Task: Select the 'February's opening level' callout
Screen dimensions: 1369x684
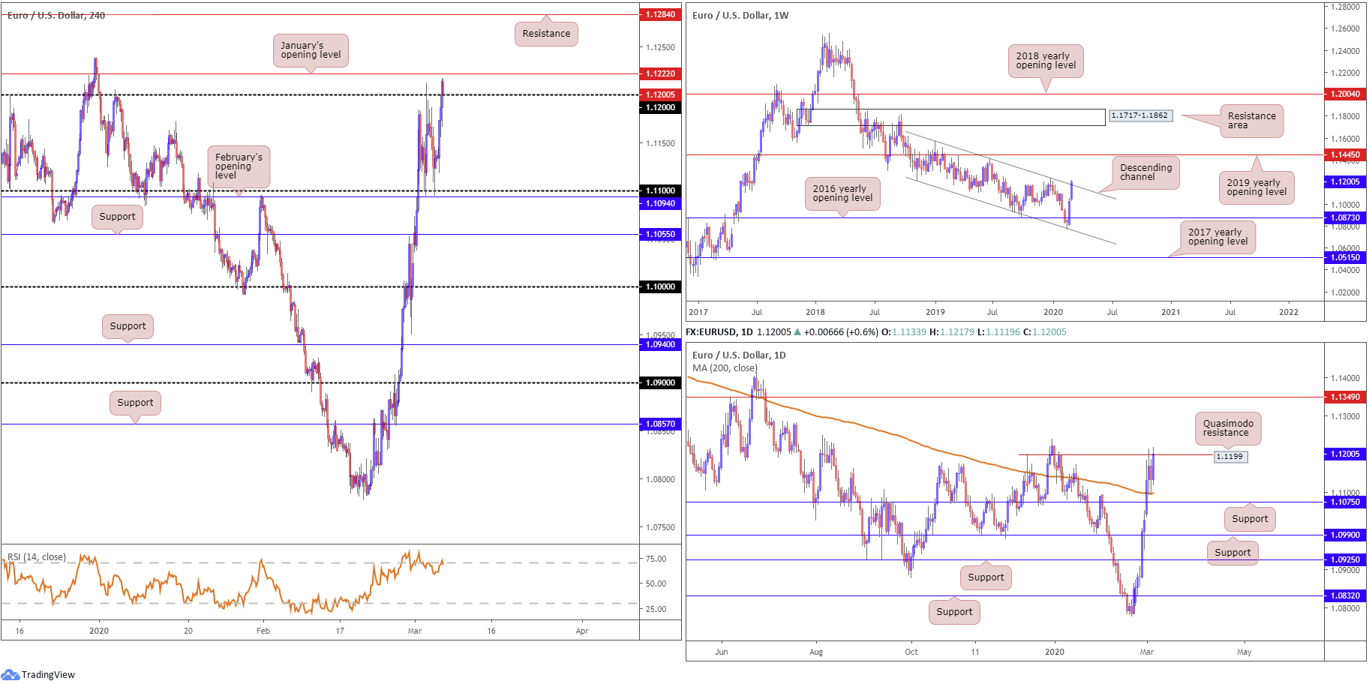Action: pos(239,166)
